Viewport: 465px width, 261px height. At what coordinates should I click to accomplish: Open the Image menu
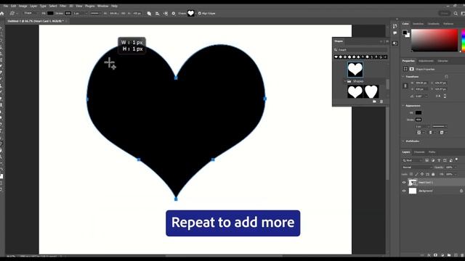point(23,6)
